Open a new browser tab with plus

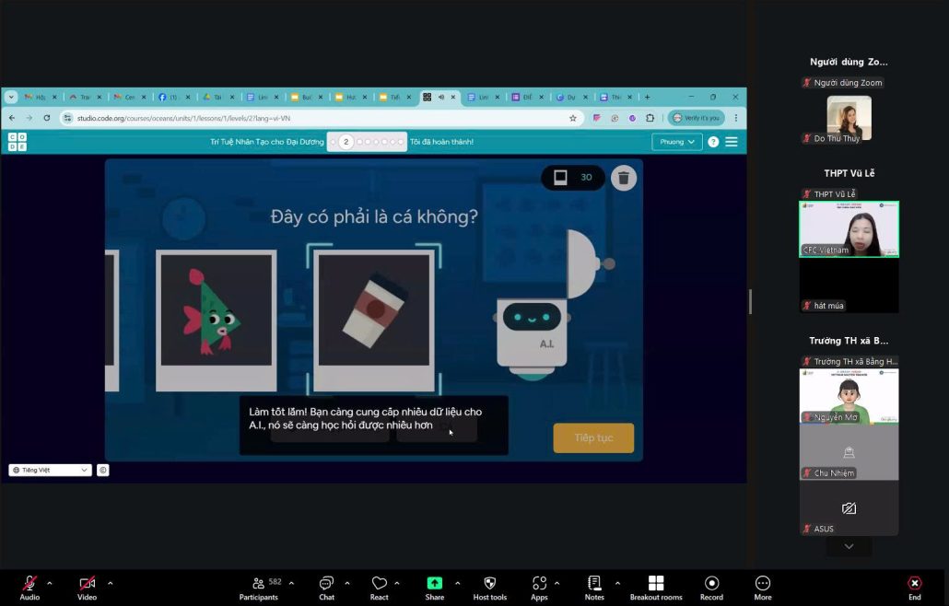(647, 97)
